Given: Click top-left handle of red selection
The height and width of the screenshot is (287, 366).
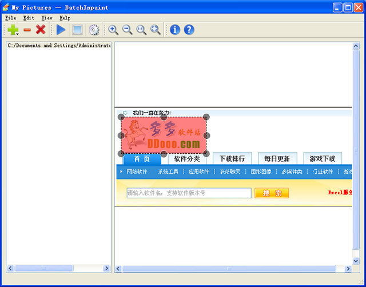Looking at the screenshot, I should click(x=121, y=117).
